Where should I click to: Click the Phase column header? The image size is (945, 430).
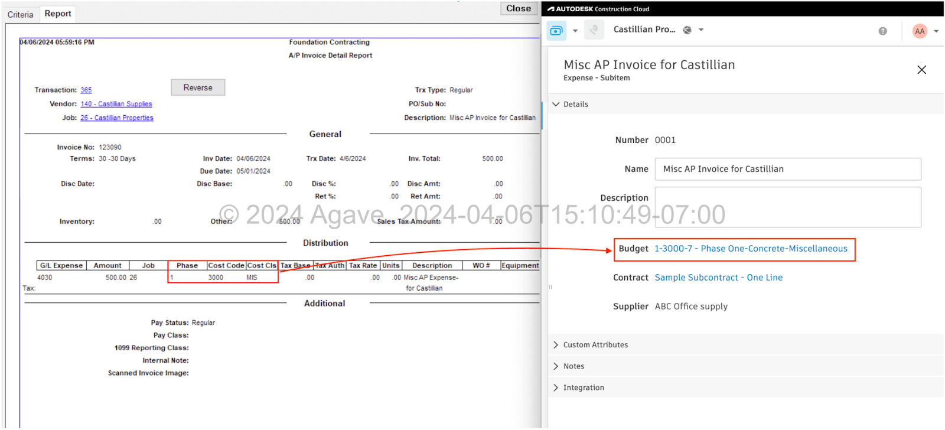[x=187, y=266]
